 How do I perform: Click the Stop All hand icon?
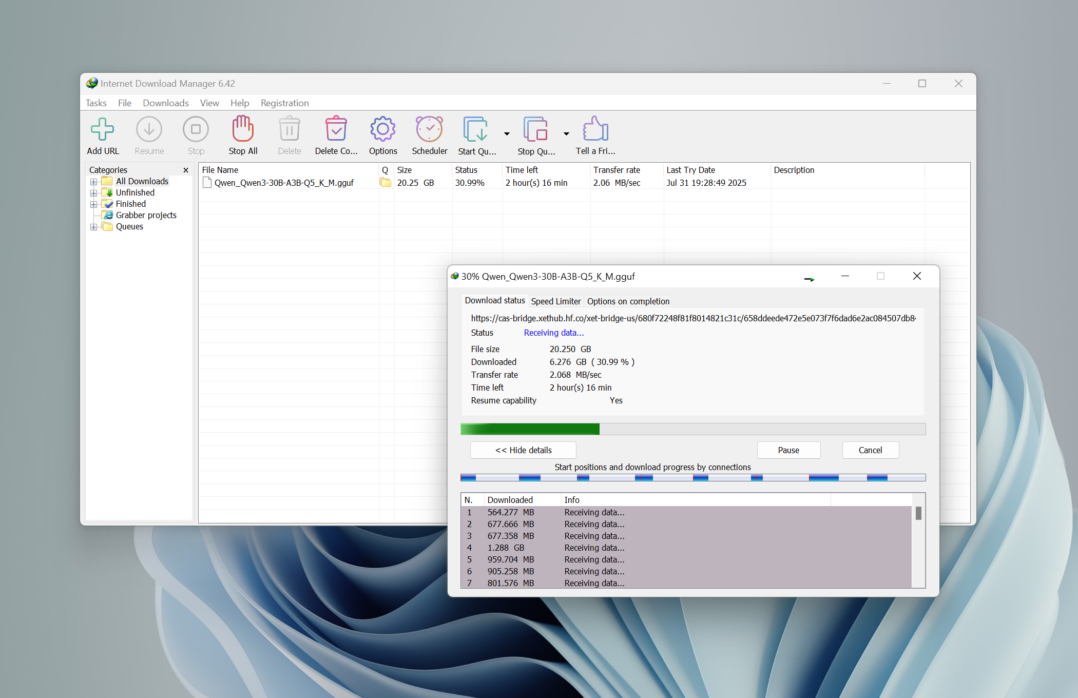point(243,128)
